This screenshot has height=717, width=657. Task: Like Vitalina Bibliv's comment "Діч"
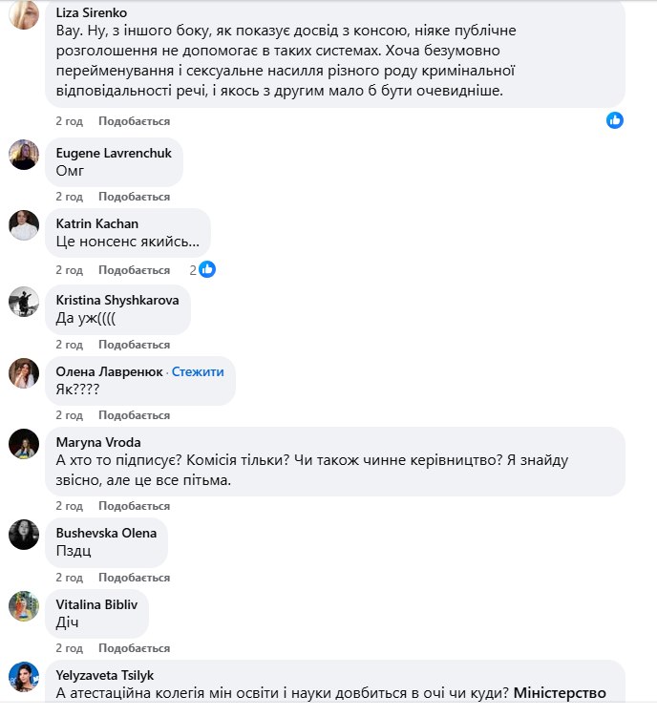pyautogui.click(x=134, y=648)
